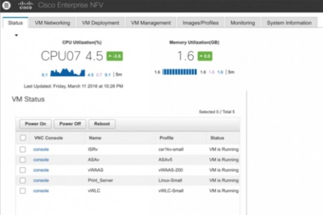This screenshot has height=215, width=323.
Task: Open the System Information tab
Action: [289, 23]
